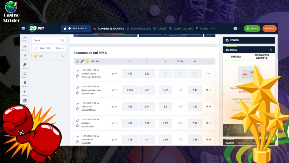Switch to Scommessa Multipla tab

262,57
